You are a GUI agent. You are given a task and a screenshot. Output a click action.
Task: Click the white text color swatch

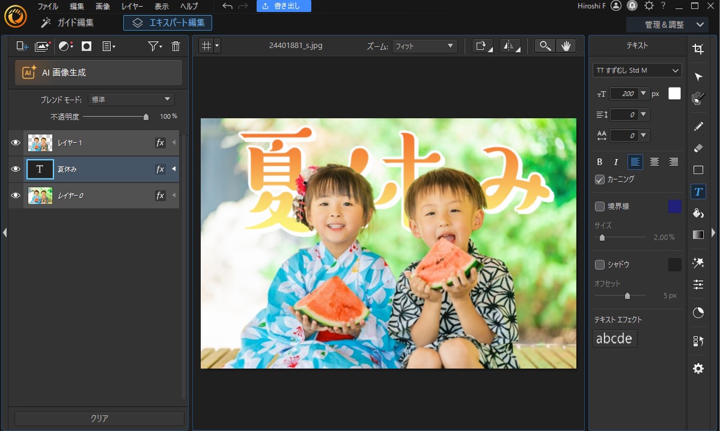[674, 94]
